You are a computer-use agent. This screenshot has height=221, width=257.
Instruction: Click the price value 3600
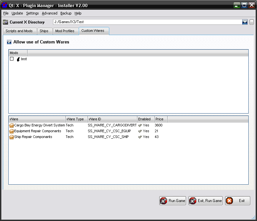click(158, 125)
